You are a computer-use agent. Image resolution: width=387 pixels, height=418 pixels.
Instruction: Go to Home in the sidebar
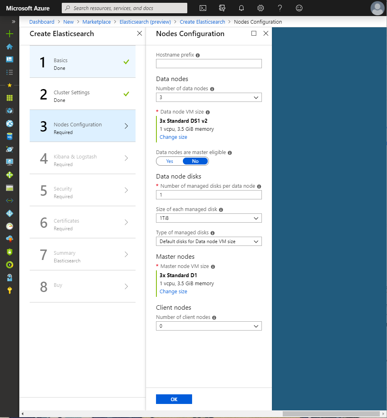(x=10, y=47)
